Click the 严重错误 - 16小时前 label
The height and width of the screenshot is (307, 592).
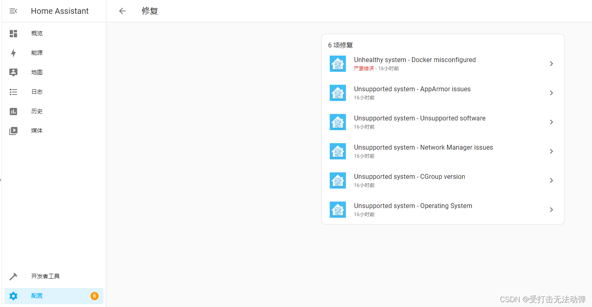click(x=376, y=69)
